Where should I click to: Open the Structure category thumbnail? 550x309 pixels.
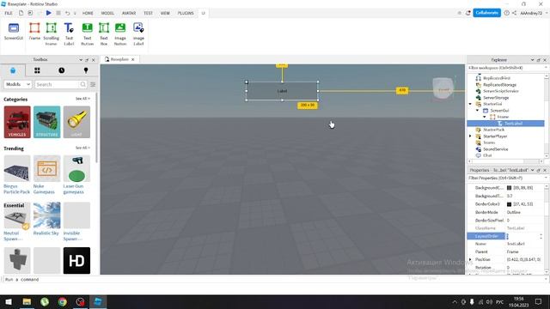pos(47,122)
